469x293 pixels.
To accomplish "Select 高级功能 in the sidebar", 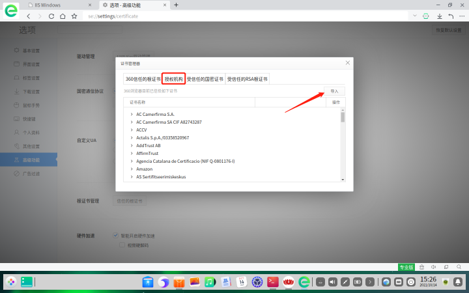I will tap(29, 160).
